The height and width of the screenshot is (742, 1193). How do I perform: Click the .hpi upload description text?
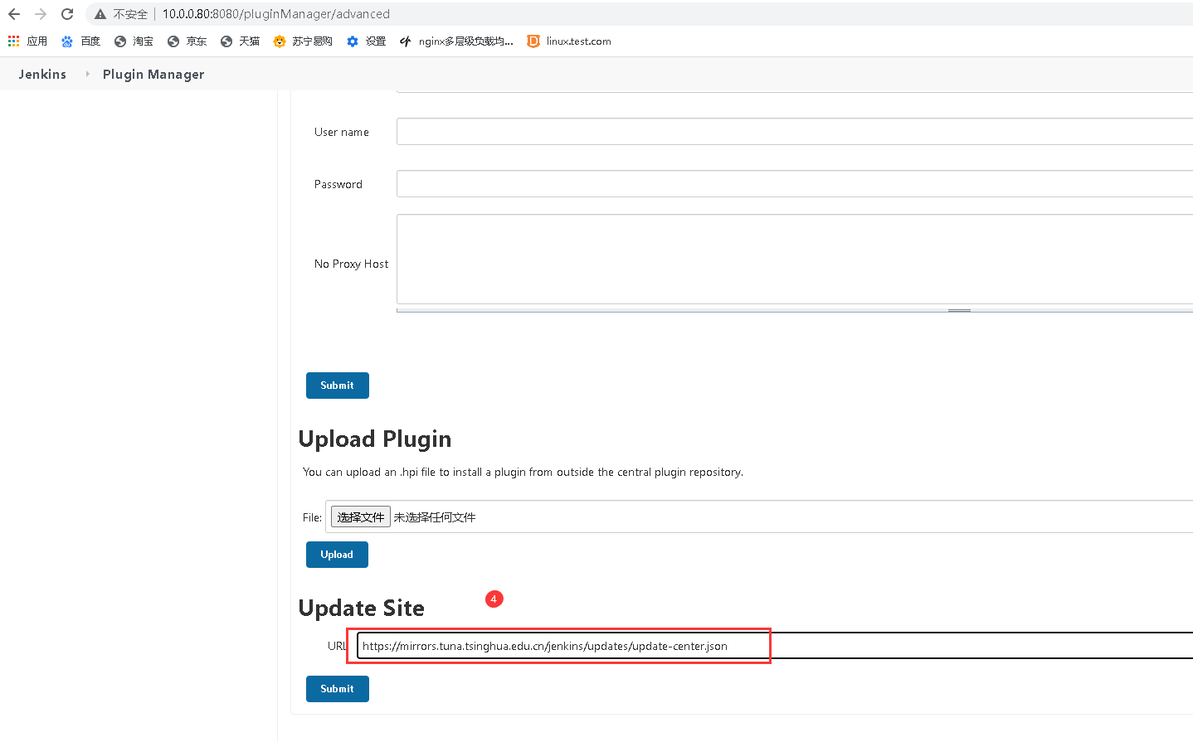pos(523,473)
